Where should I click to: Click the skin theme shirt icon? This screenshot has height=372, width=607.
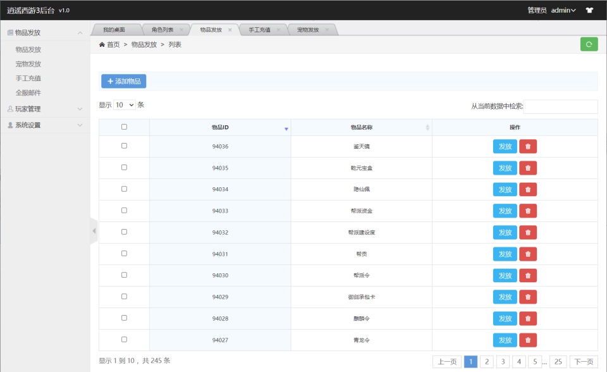click(x=589, y=10)
